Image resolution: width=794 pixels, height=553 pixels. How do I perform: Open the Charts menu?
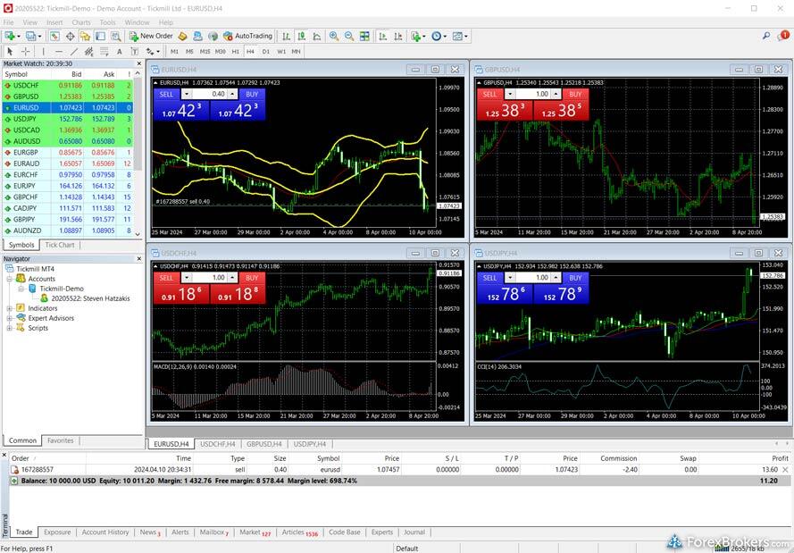coord(80,21)
